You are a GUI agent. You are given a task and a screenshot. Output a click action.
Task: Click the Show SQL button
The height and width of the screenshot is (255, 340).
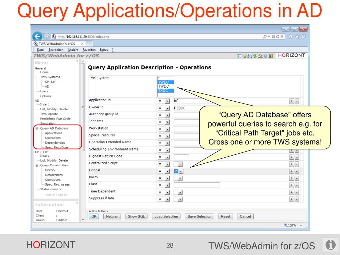[136, 216]
